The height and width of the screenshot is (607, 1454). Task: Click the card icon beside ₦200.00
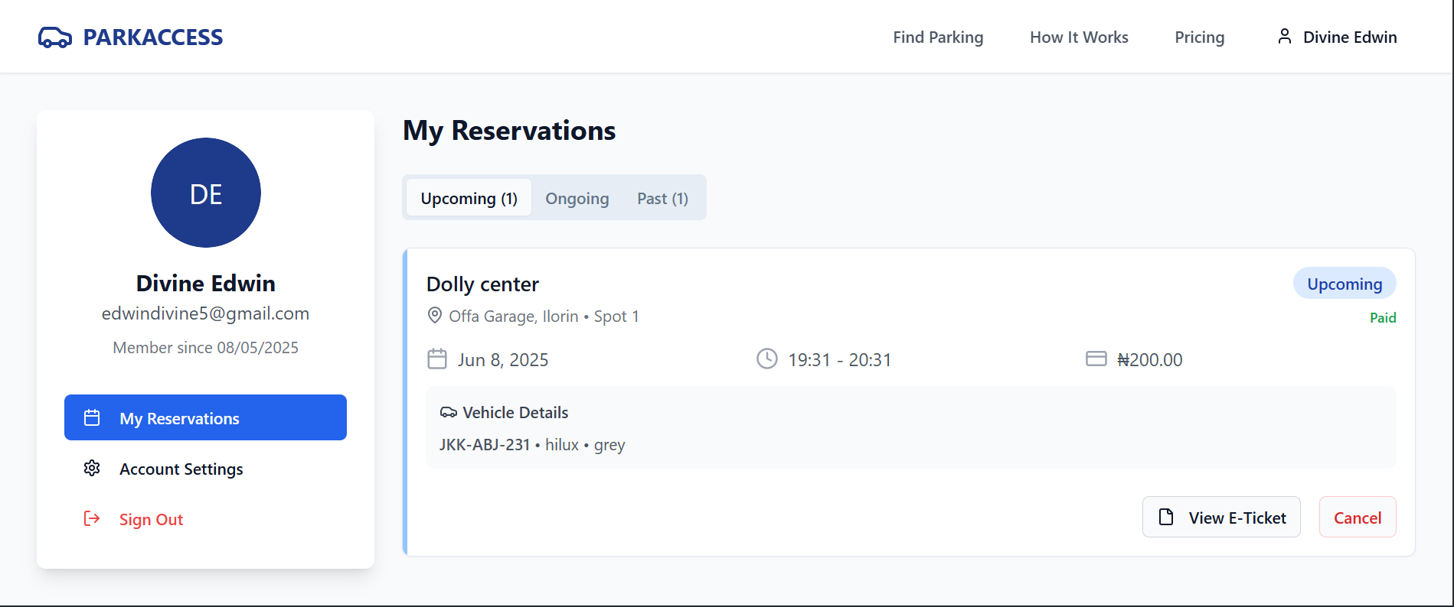tap(1096, 359)
